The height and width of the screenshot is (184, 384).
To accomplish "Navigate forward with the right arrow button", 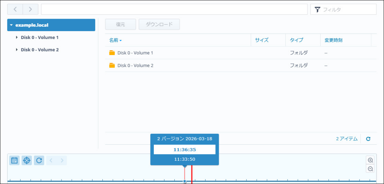I will click(30, 9).
